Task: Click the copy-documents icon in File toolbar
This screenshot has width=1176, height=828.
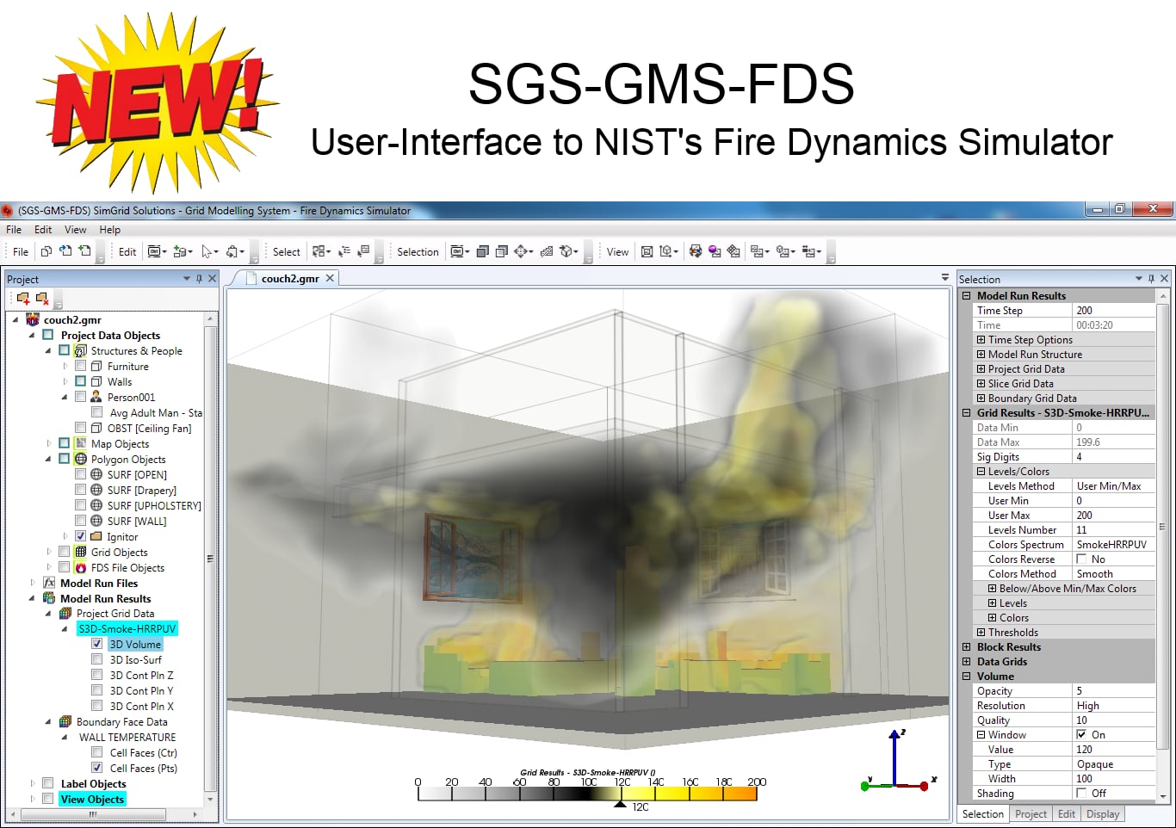Action: (46, 251)
